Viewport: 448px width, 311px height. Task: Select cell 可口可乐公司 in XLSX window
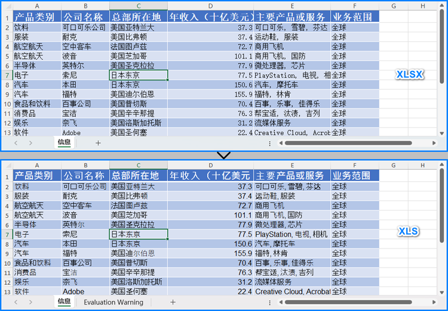tap(85, 27)
